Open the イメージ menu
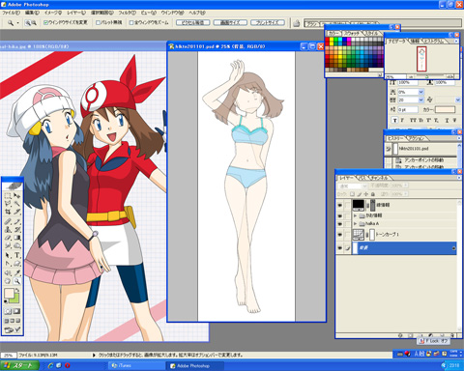This screenshot has height=371, width=464. [x=53, y=13]
